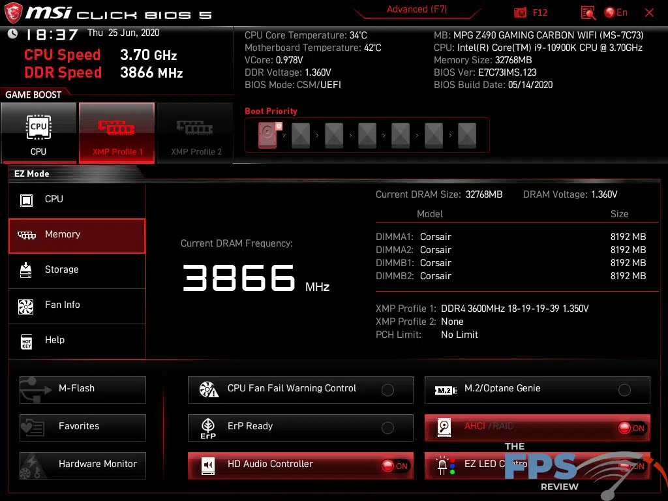The image size is (668, 501).
Task: Open the Fan Info section
Action: pos(77,306)
